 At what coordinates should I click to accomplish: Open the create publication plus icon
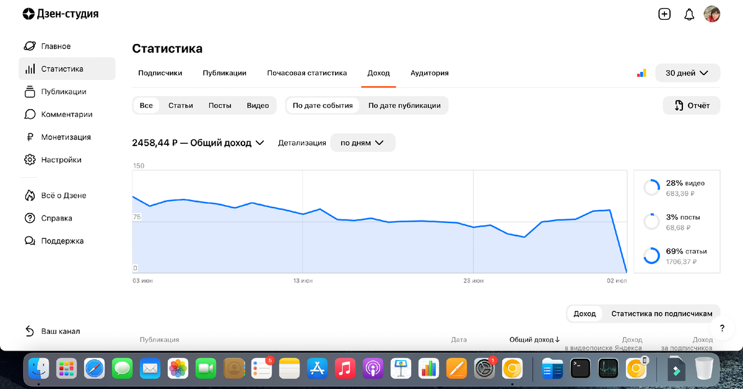(x=664, y=14)
